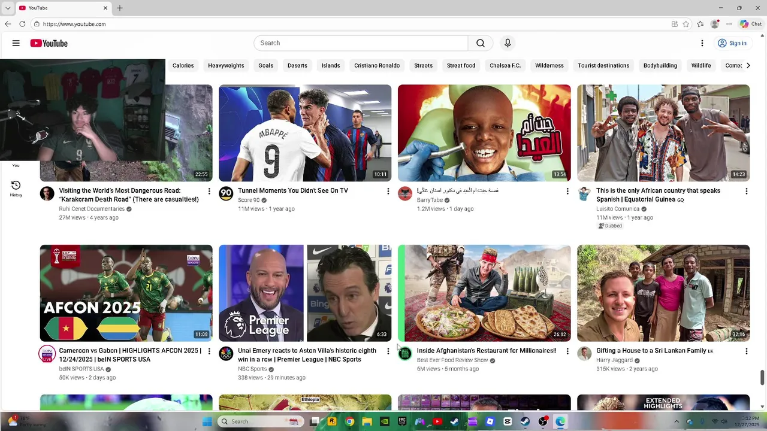Open the tab actions dropdown arrow
This screenshot has width=767, height=431.
pos(8,8)
